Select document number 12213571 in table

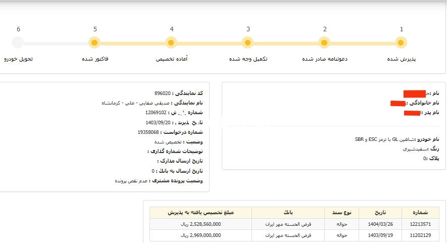(419, 224)
